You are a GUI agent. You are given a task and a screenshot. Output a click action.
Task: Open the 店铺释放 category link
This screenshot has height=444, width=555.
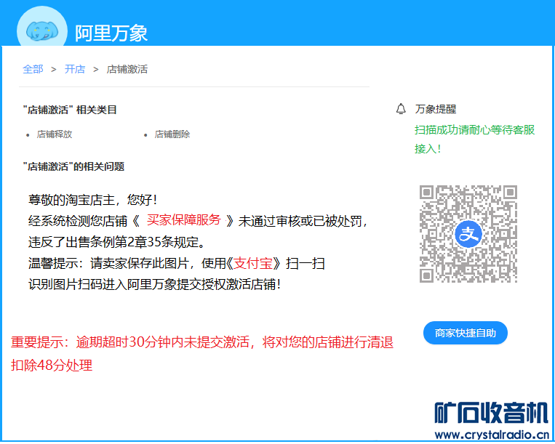tap(55, 134)
